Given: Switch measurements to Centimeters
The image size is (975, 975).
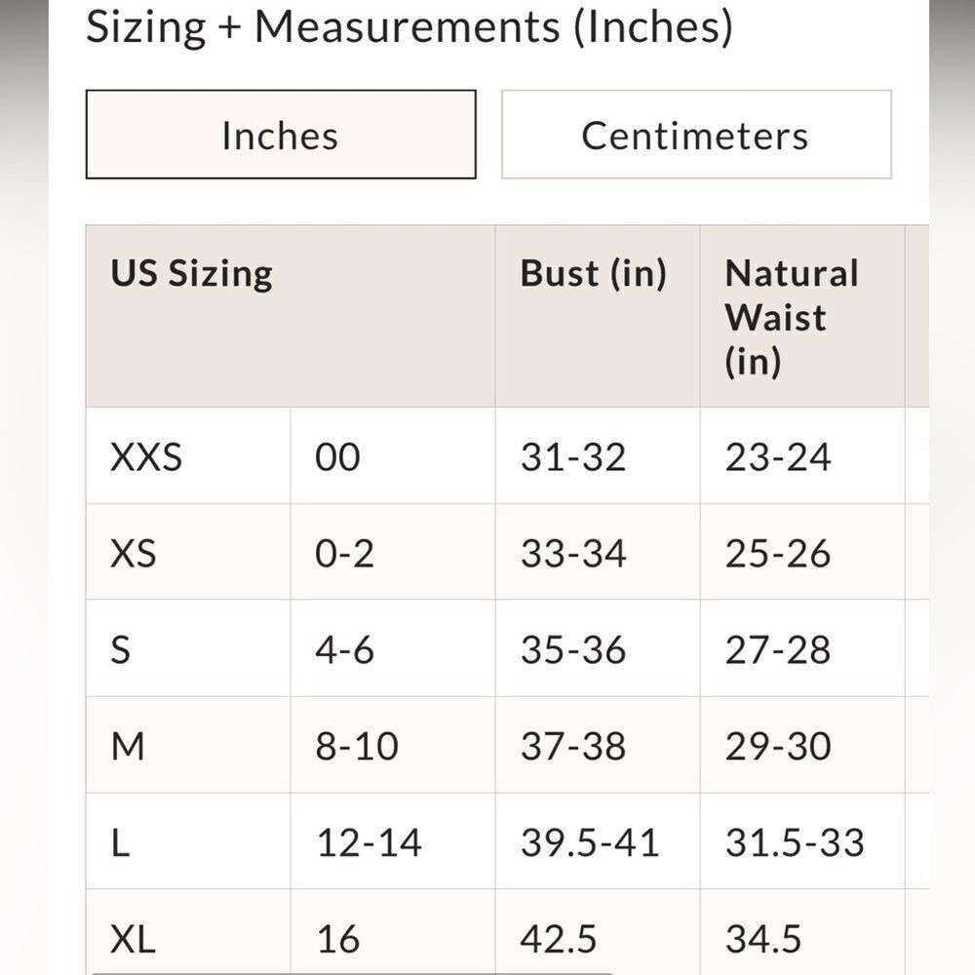Looking at the screenshot, I should 695,135.
